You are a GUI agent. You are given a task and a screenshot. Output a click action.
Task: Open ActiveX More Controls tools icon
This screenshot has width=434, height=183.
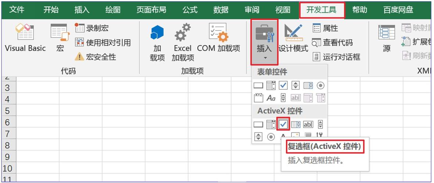pyautogui.click(x=320, y=135)
